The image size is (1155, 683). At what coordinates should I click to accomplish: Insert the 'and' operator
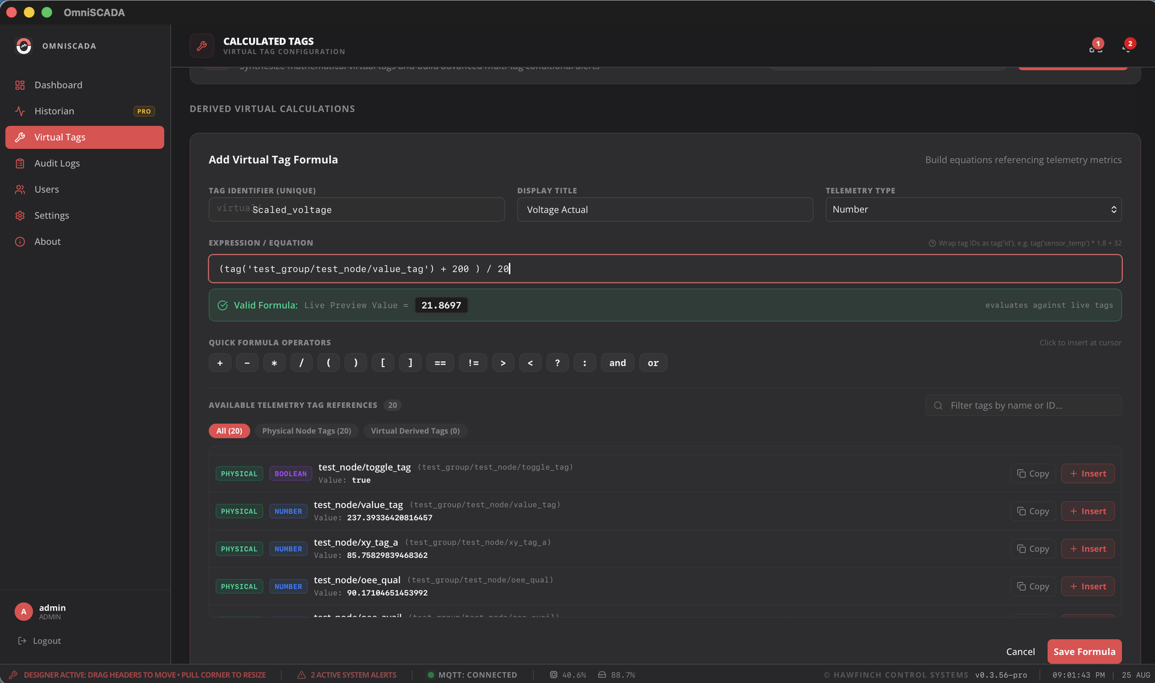click(x=618, y=363)
